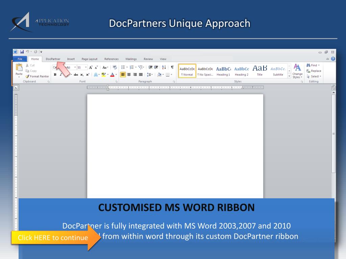Apply the Heading 2 style

click(242, 71)
